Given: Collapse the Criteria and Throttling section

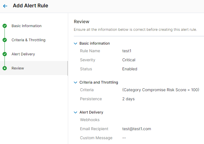Looking at the screenshot, I should 75,82.
